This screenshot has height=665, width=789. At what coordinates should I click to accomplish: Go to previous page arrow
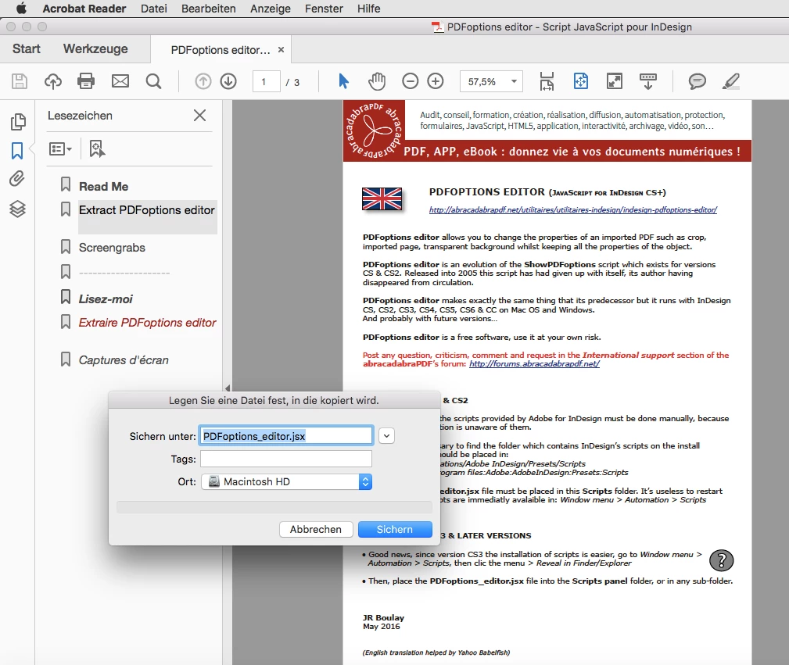click(x=203, y=81)
